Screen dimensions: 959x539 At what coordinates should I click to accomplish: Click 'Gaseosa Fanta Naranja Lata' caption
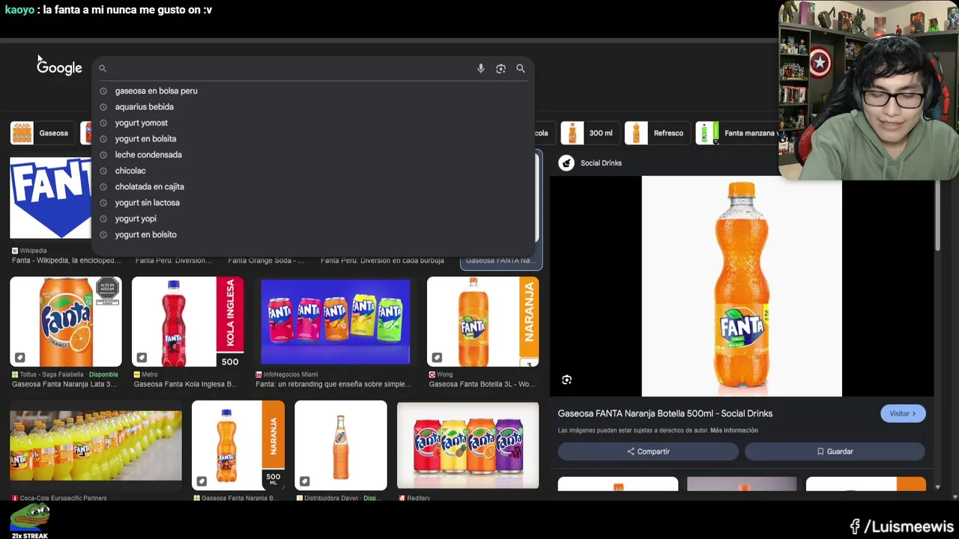(64, 384)
